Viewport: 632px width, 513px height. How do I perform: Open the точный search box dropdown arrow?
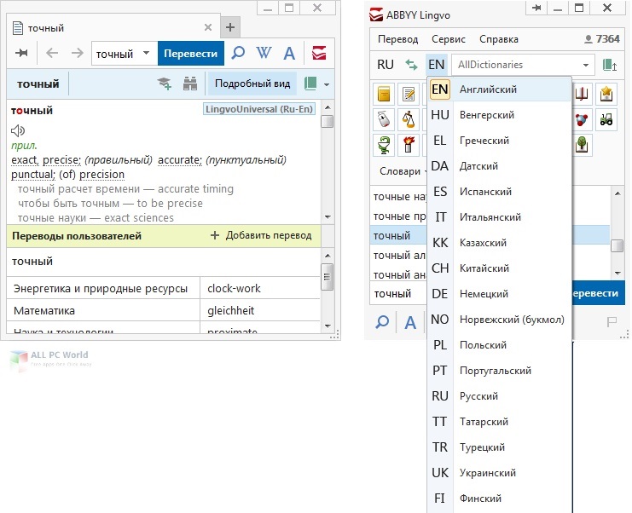tap(146, 53)
